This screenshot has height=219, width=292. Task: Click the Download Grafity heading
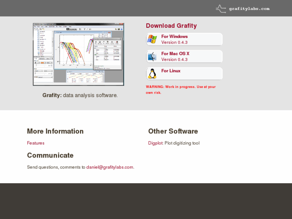171,26
